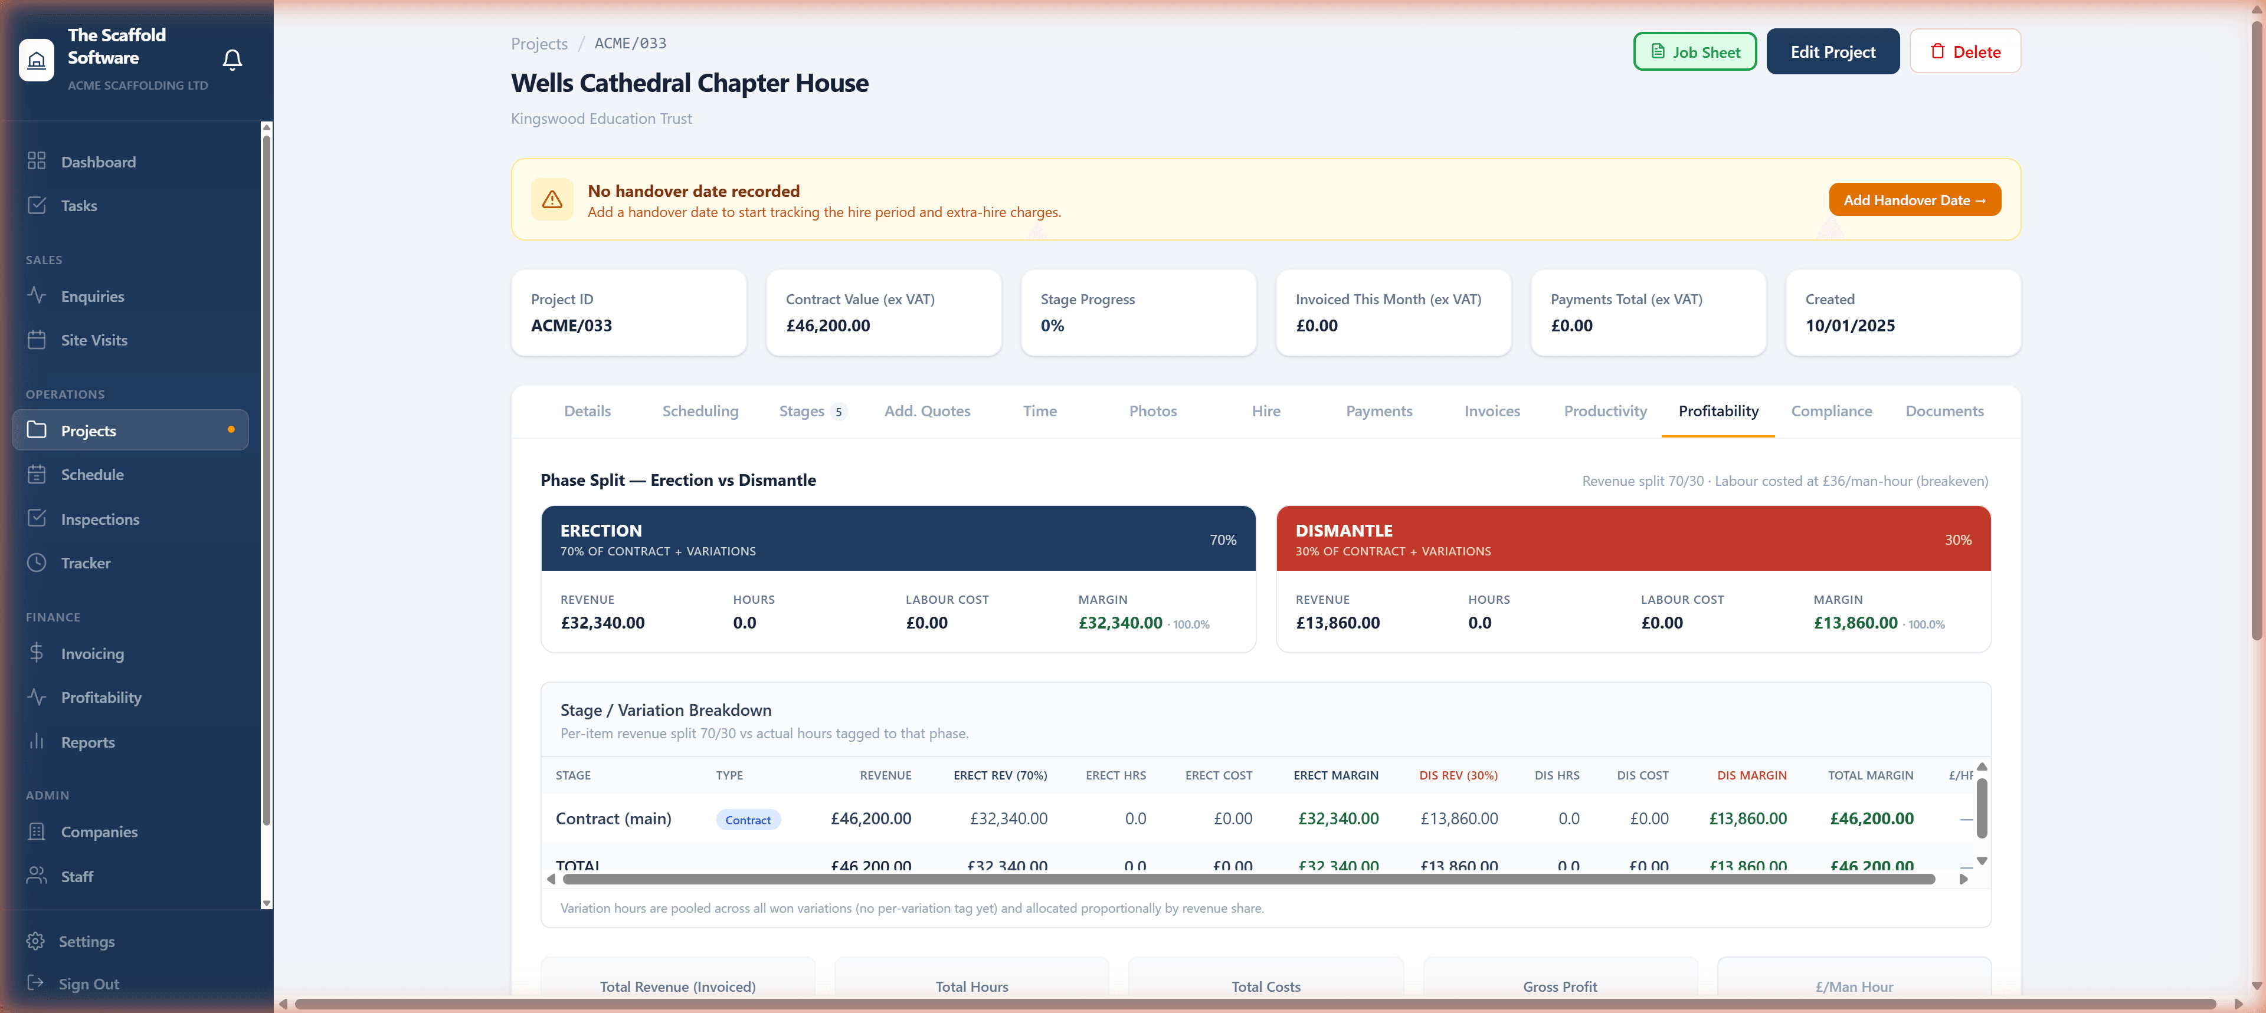Screen dimensions: 2266x1013
Task: Click the Add Handover Date button
Action: click(x=1914, y=200)
